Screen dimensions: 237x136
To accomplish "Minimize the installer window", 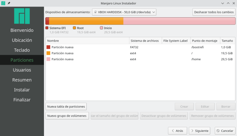I will pyautogui.click(x=222, y=3).
